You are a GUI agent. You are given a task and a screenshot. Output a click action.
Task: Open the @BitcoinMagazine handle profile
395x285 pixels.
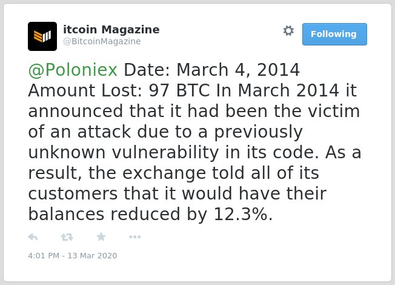click(102, 41)
